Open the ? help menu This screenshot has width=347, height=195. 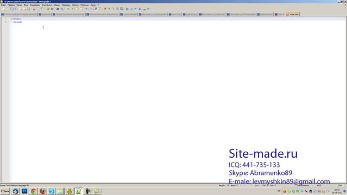click(x=98, y=5)
